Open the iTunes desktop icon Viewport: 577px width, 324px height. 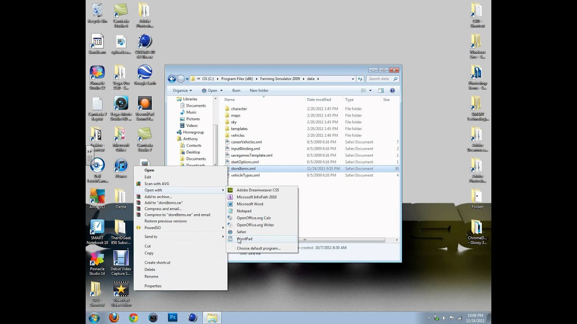point(121,168)
